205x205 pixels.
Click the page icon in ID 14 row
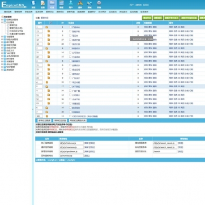tap(49, 52)
